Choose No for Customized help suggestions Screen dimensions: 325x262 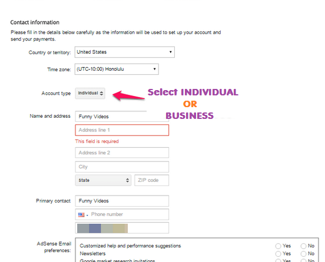303,246
